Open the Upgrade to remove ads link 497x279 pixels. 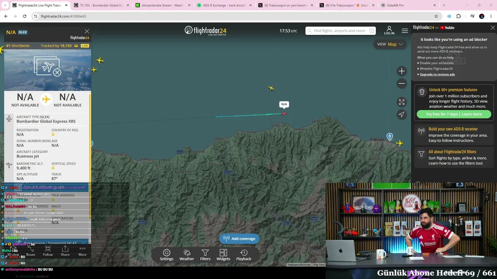(437, 74)
